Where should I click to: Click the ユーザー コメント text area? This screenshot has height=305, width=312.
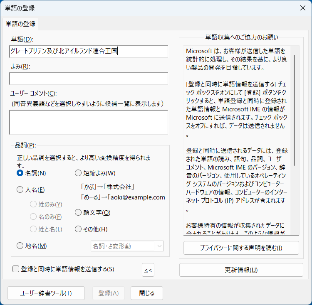[88, 122]
